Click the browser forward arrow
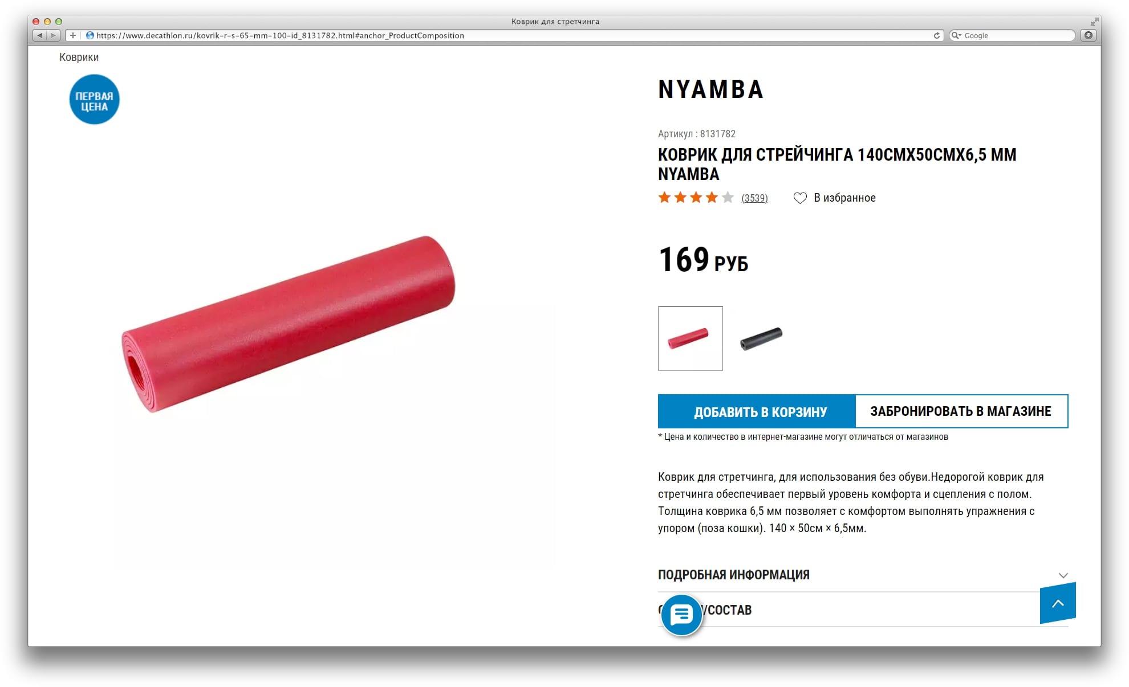The height and width of the screenshot is (687, 1129). (53, 35)
